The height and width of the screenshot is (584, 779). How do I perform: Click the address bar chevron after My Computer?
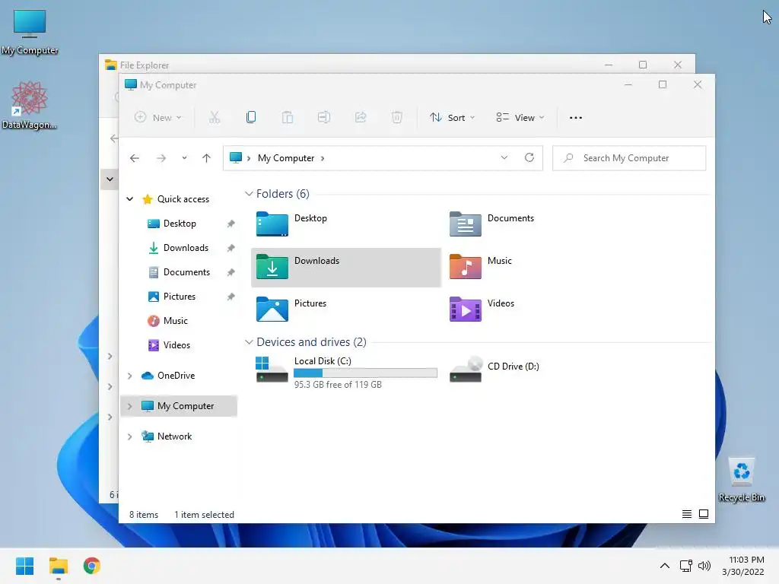(323, 158)
